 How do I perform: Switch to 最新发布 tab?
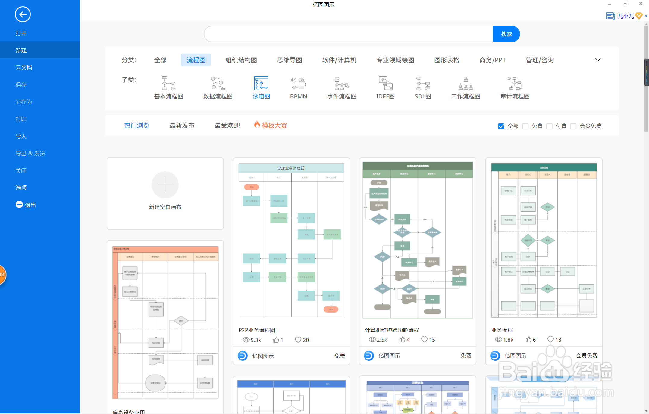[182, 125]
